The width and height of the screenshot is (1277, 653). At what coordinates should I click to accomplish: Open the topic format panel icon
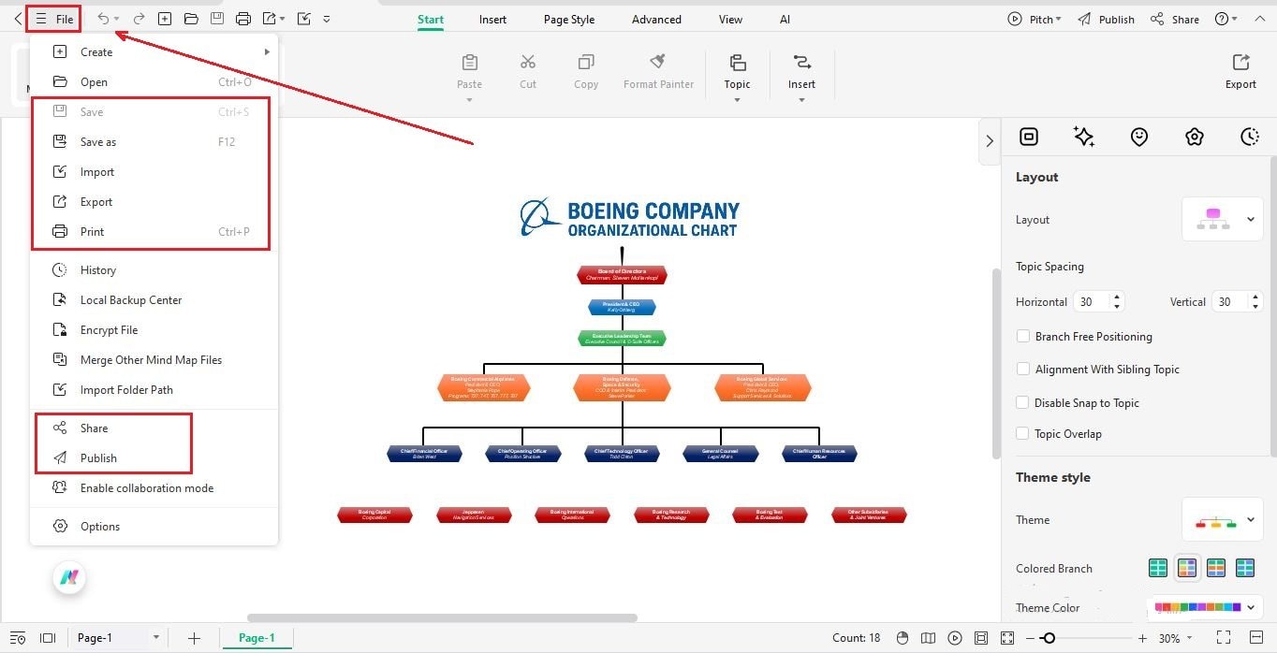(x=1029, y=138)
